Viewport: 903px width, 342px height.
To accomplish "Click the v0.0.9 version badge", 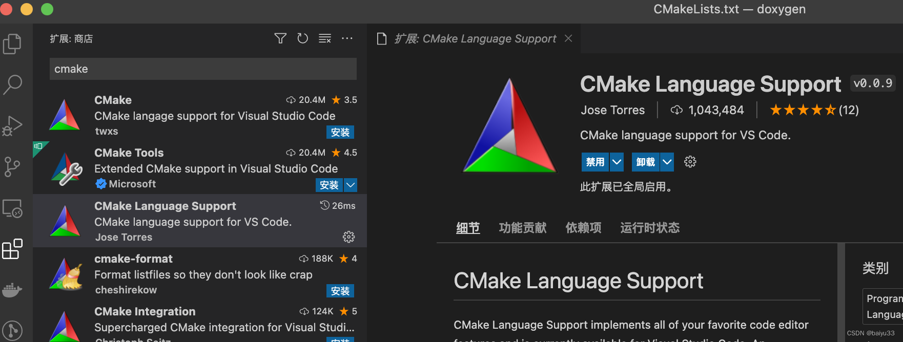I will [873, 83].
